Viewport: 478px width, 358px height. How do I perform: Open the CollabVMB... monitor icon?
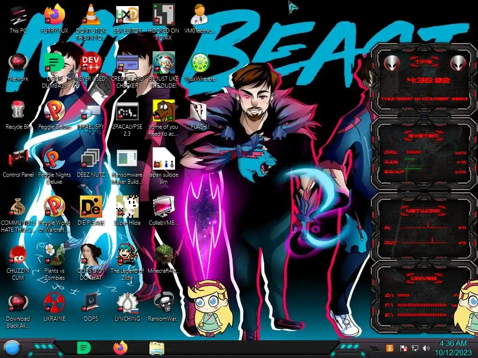164,211
